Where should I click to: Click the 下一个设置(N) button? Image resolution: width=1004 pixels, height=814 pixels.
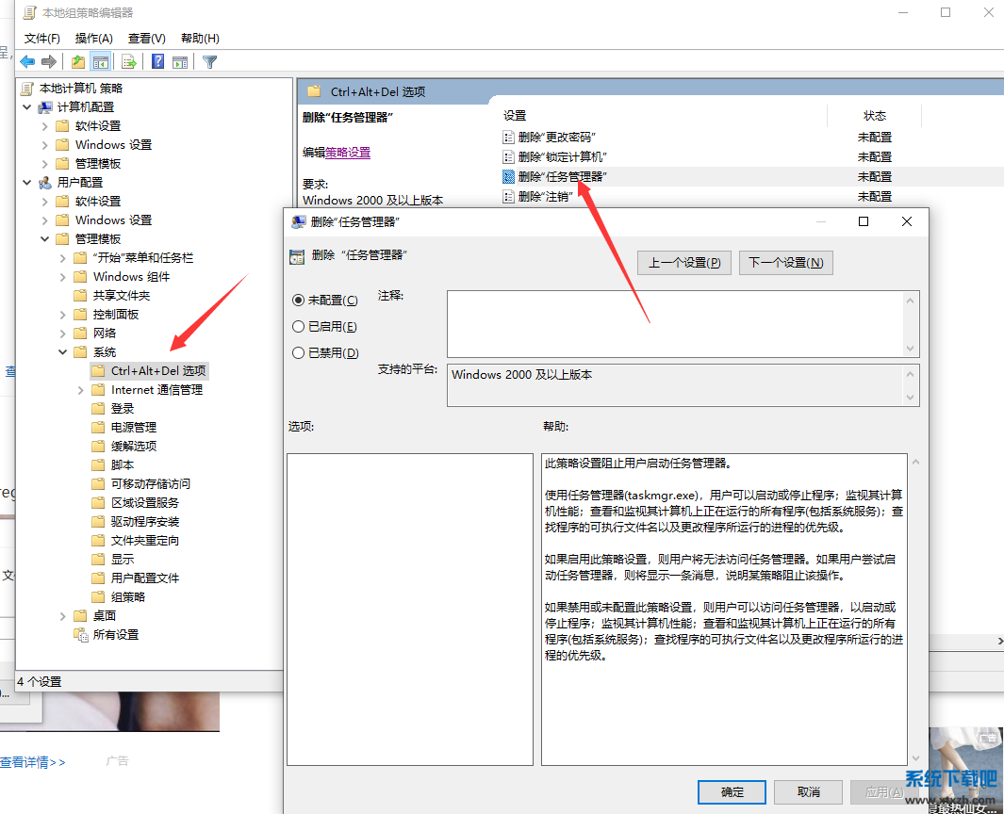click(x=786, y=263)
